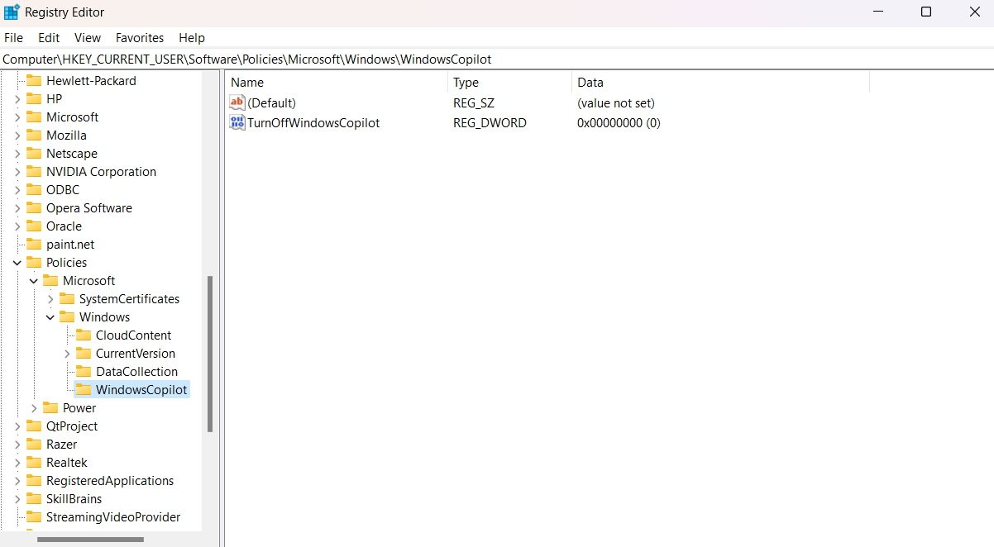Expand the SystemCertificates key
Image resolution: width=994 pixels, height=547 pixels.
point(50,299)
